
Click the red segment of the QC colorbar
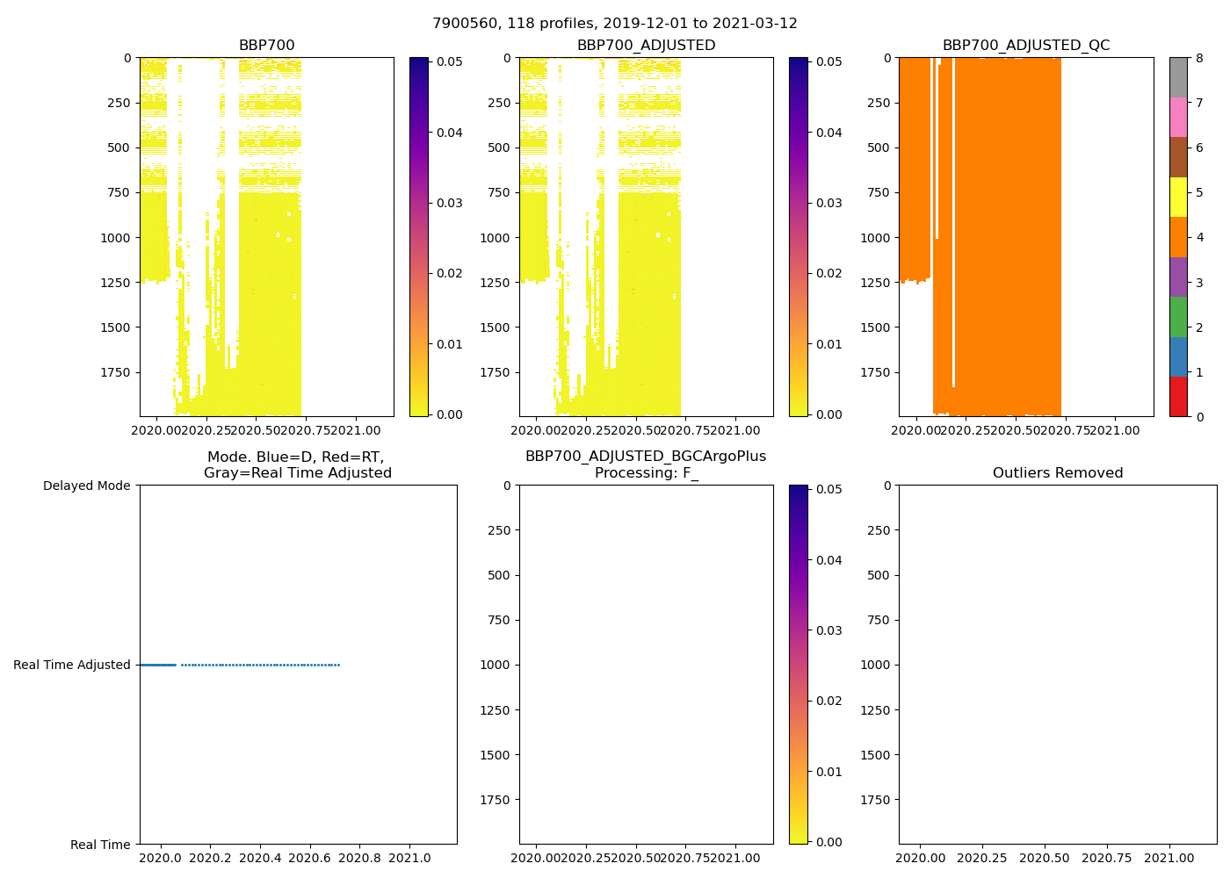1178,397
